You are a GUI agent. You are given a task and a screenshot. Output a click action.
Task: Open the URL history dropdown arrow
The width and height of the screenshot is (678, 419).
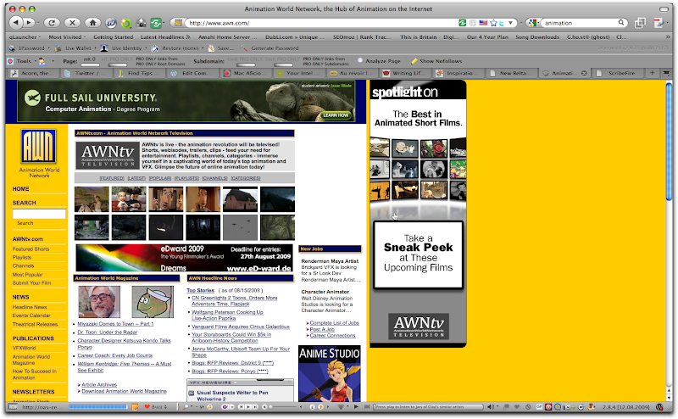510,23
